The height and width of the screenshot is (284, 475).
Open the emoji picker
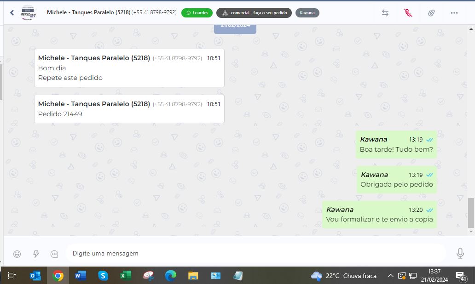tap(17, 254)
